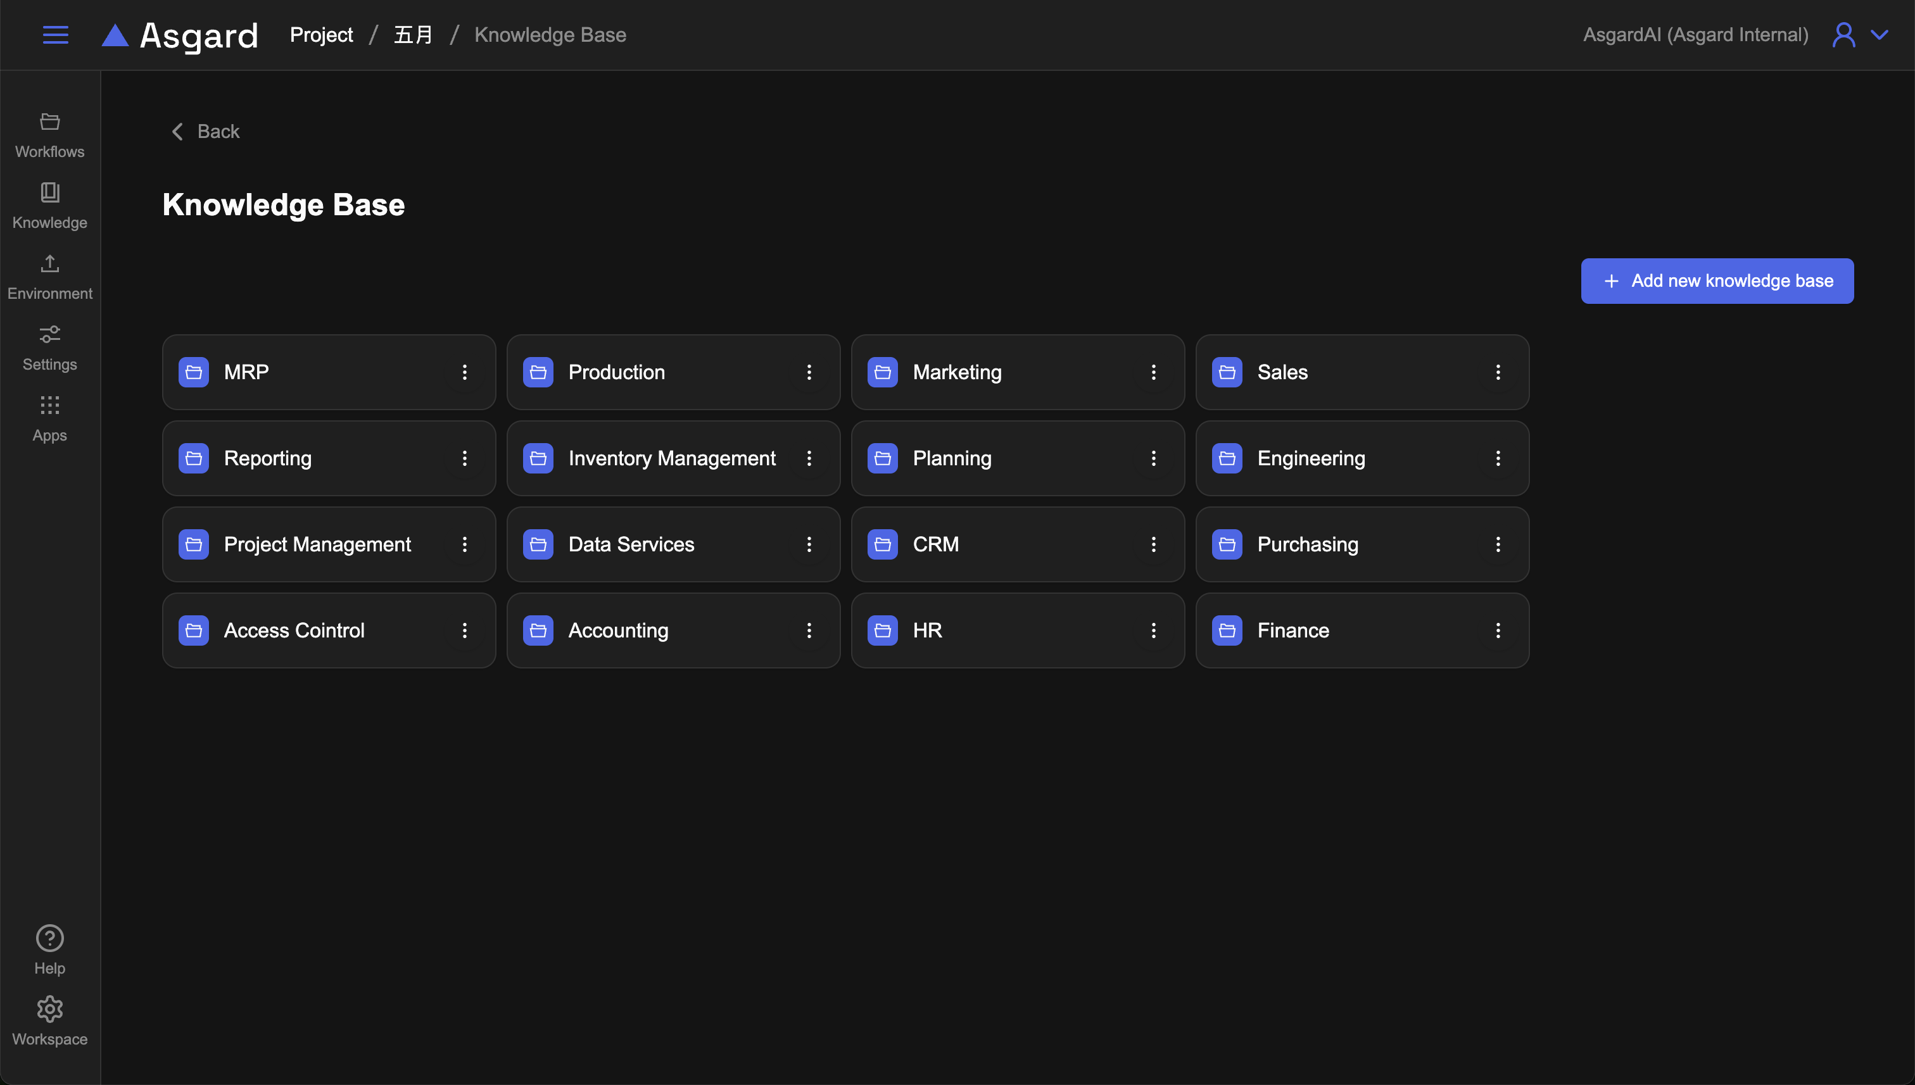Open the Apps grid icon
The image size is (1915, 1085).
(x=50, y=419)
